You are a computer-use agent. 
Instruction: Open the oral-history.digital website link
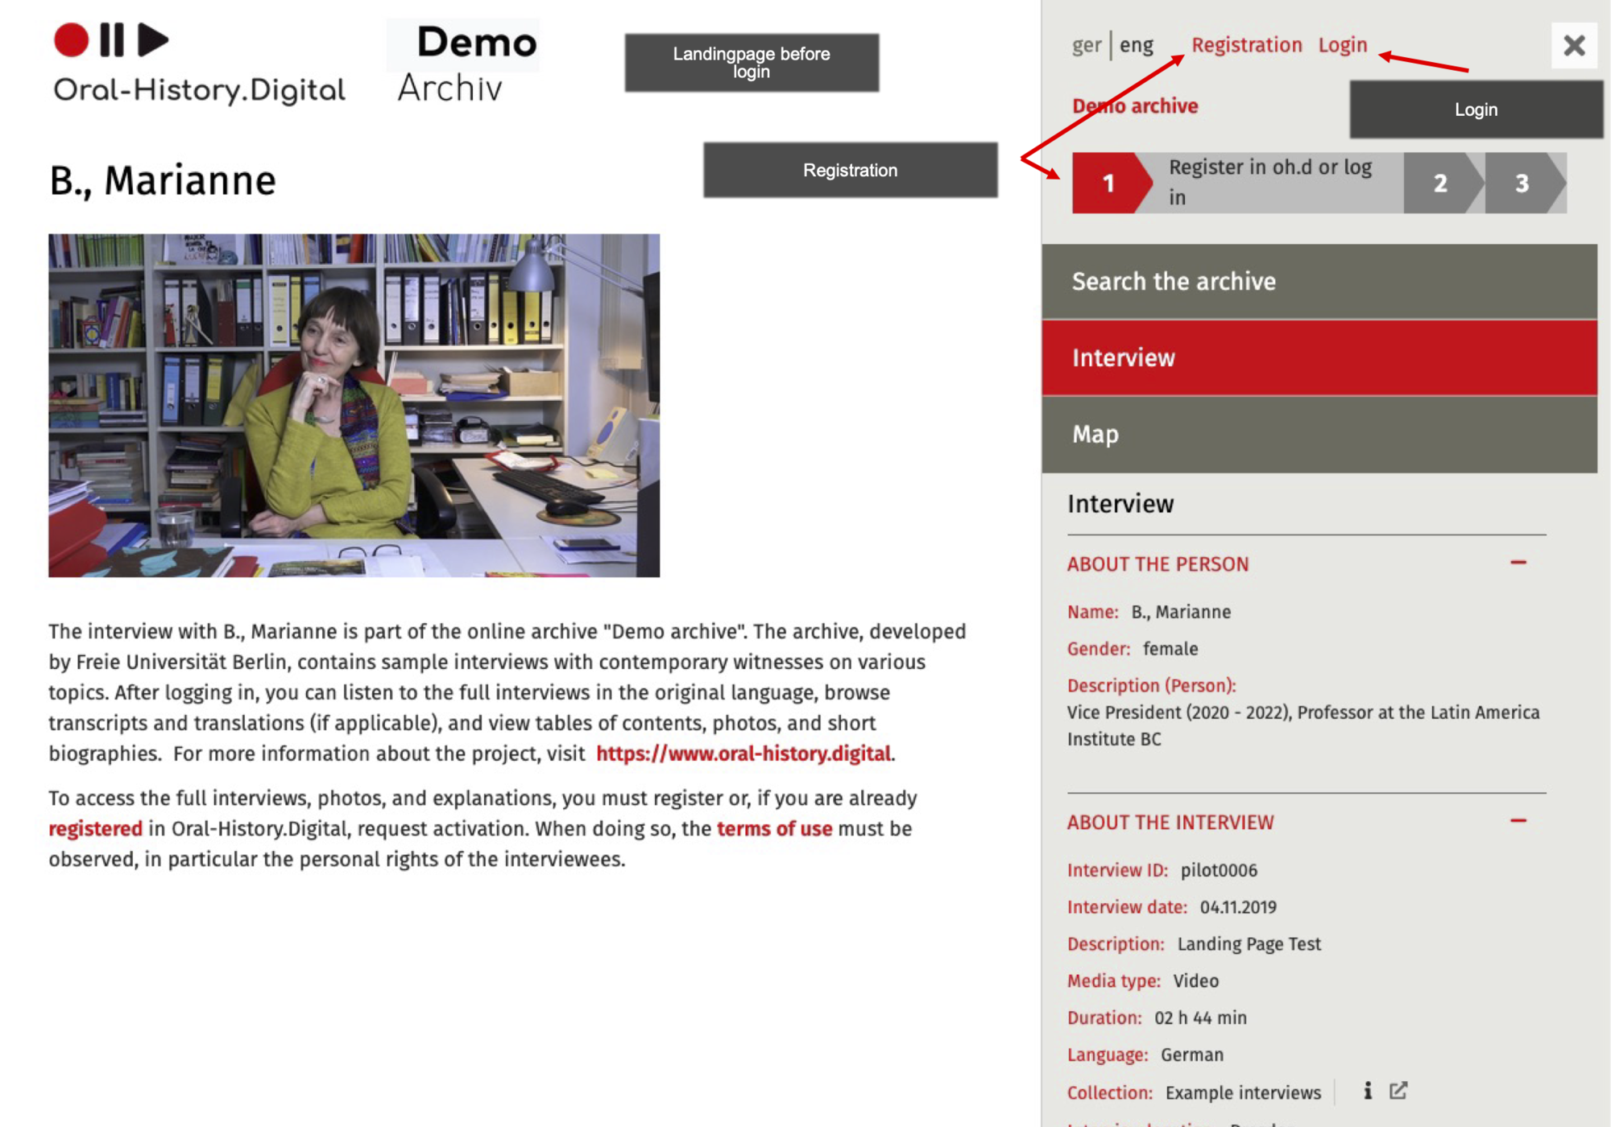[x=743, y=753]
